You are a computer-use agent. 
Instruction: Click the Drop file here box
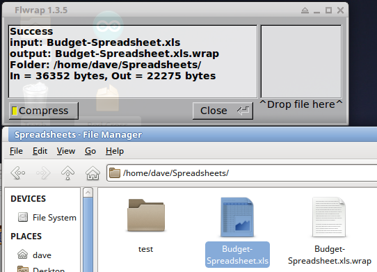click(301, 62)
